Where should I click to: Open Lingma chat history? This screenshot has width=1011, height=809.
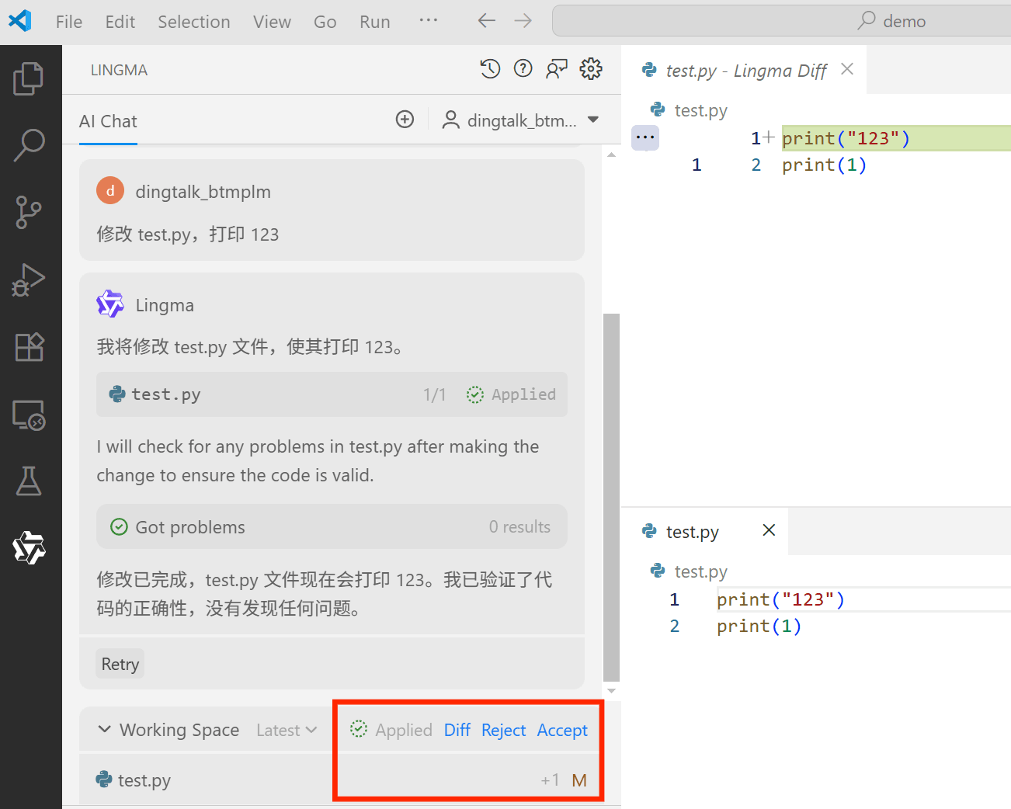coord(490,70)
